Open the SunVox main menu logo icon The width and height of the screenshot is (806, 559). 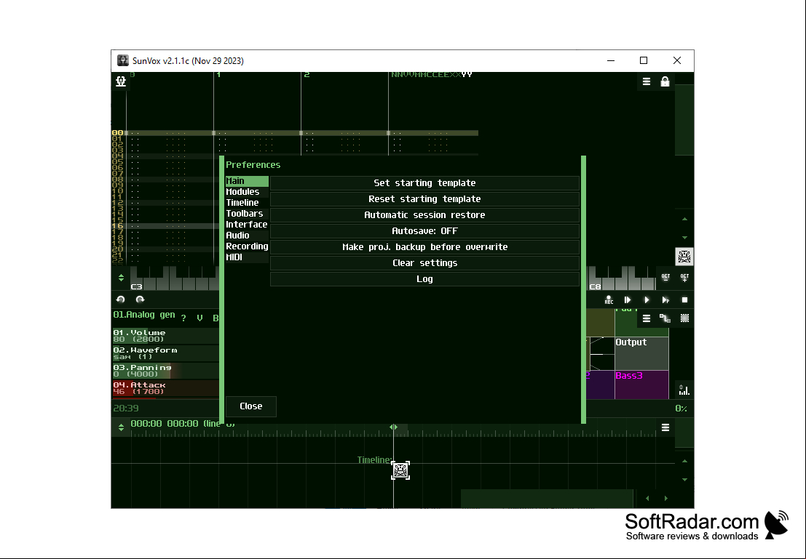(x=121, y=81)
